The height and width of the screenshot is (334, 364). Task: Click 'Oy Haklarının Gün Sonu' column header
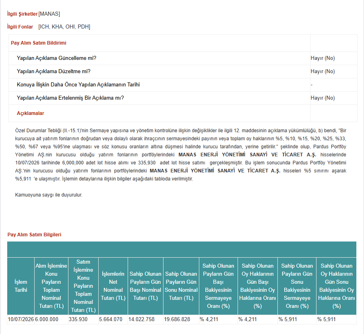pyautogui.click(x=337, y=286)
